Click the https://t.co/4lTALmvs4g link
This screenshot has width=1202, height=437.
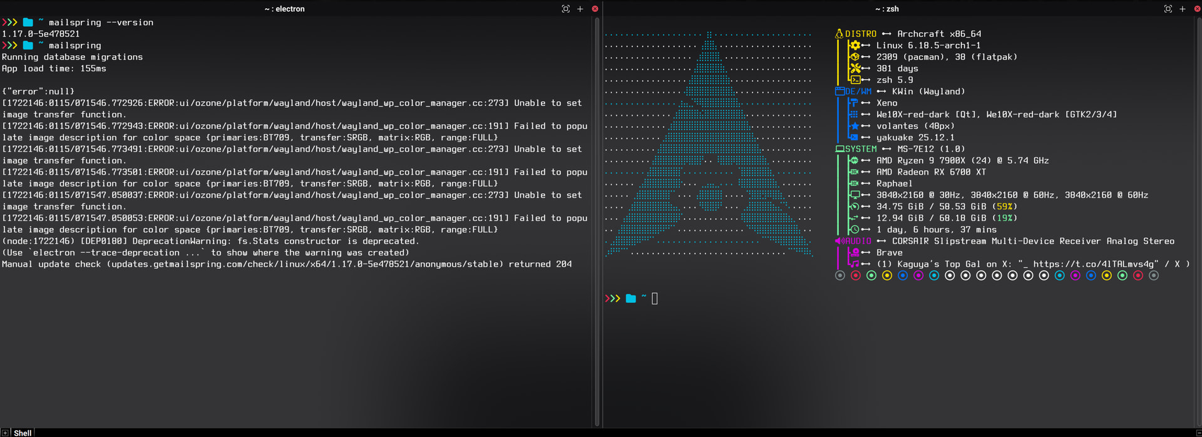click(1096, 264)
